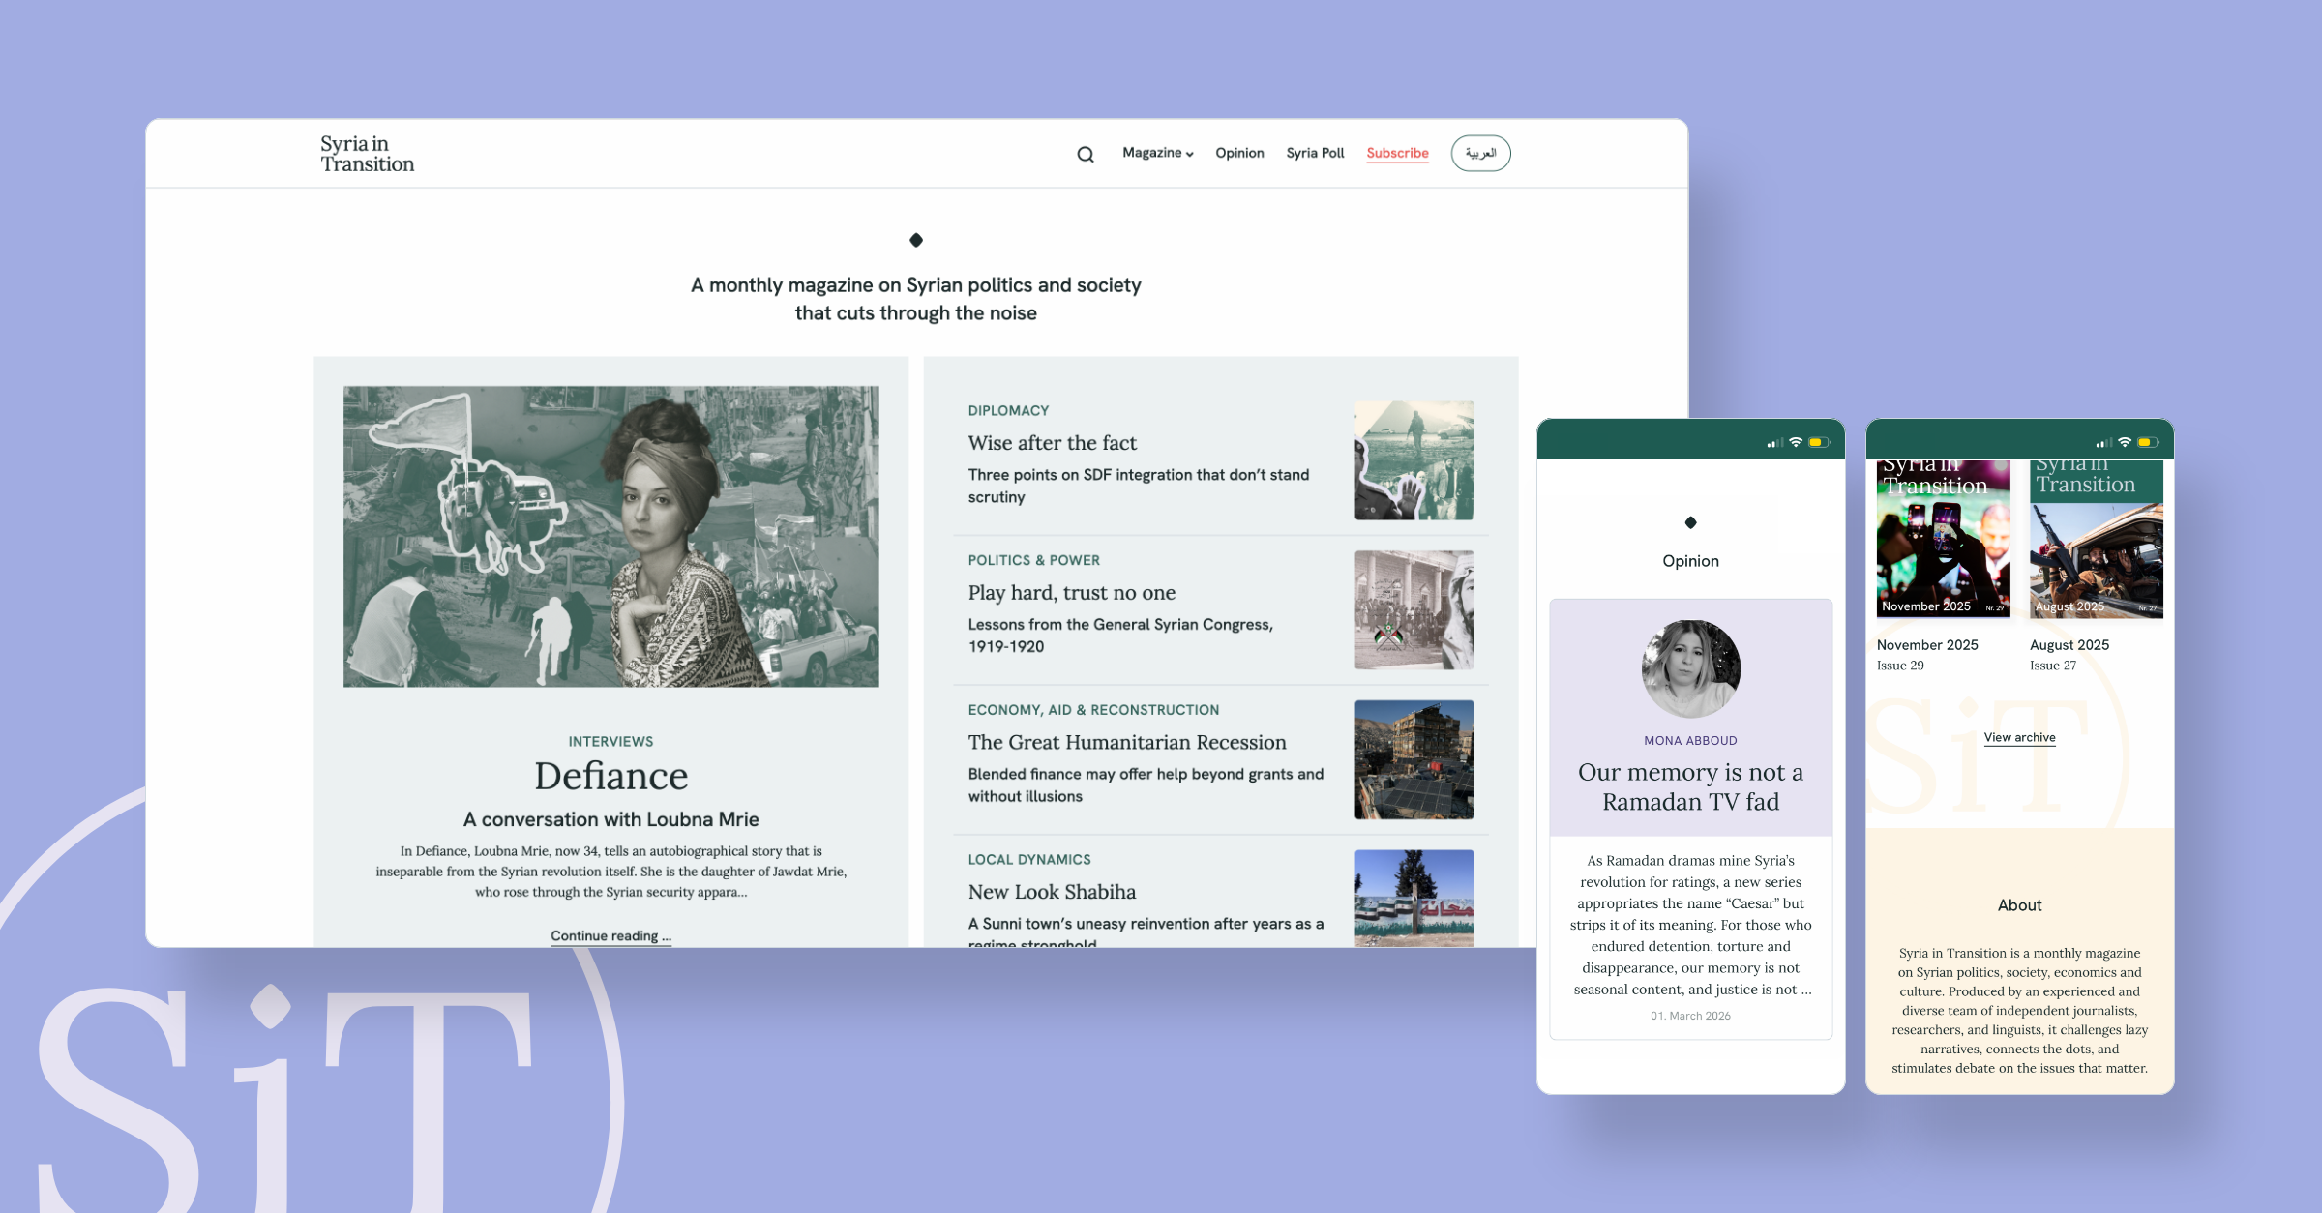Click 'Three points on SDF integration' summary
Screen dimensions: 2322x1213
pos(1139,486)
